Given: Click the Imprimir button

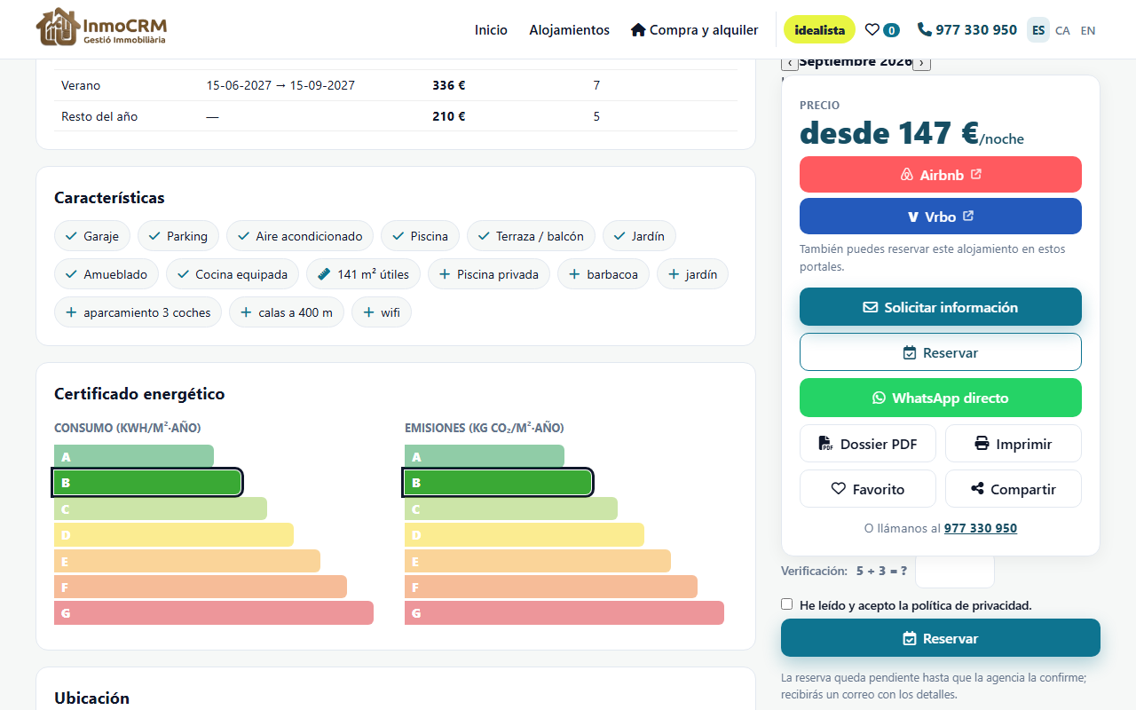Looking at the screenshot, I should point(1014,444).
